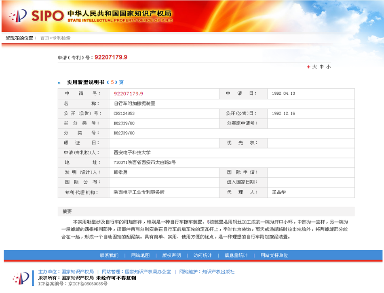
Task: Open 版权声明 in footer navigation
Action: point(171,255)
